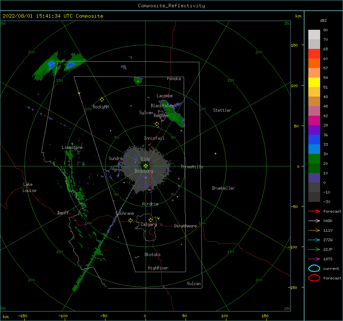Click the green 22JP arrow in the legend

tap(314, 249)
